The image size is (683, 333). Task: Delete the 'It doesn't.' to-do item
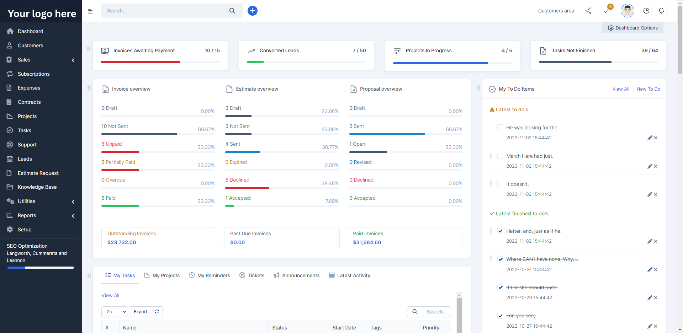pos(656,194)
